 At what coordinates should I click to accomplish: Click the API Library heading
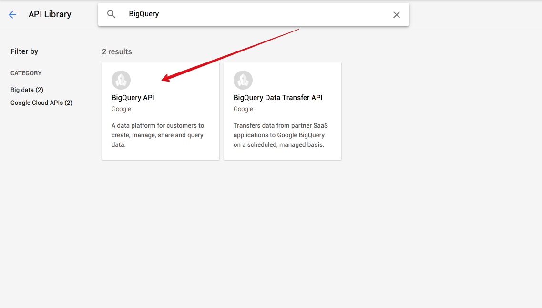[x=50, y=14]
